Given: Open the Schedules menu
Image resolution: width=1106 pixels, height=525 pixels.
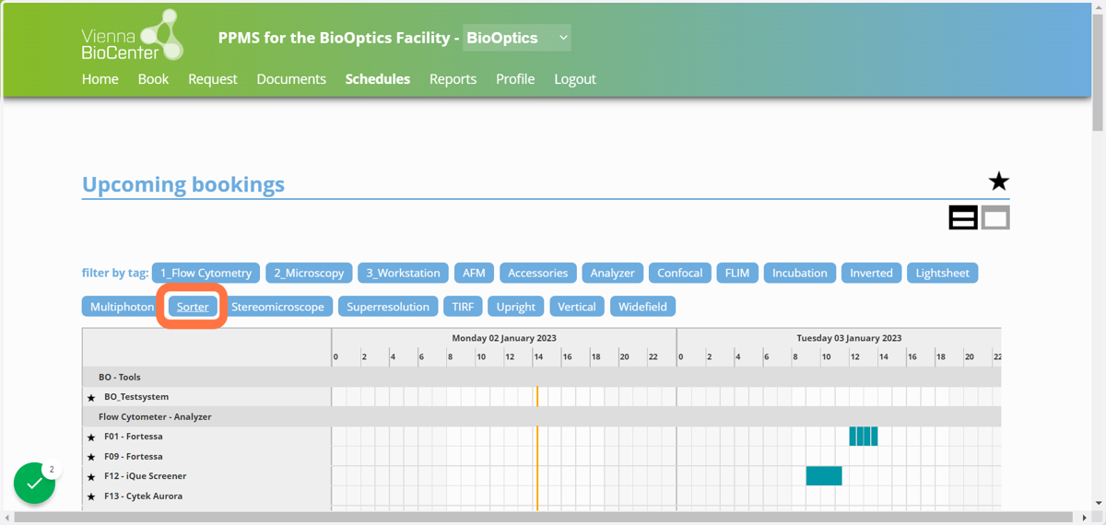Looking at the screenshot, I should pyautogui.click(x=378, y=79).
